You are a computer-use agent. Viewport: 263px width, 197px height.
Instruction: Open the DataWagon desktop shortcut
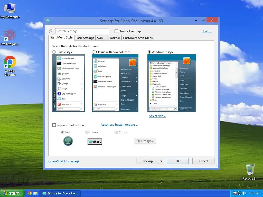(10, 37)
